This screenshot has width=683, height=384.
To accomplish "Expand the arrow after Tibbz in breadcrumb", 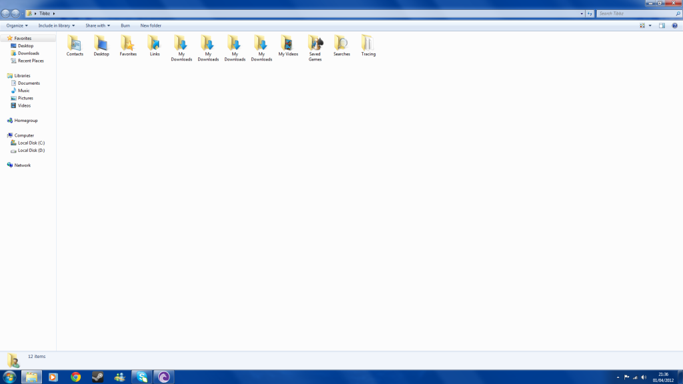I will pyautogui.click(x=54, y=13).
